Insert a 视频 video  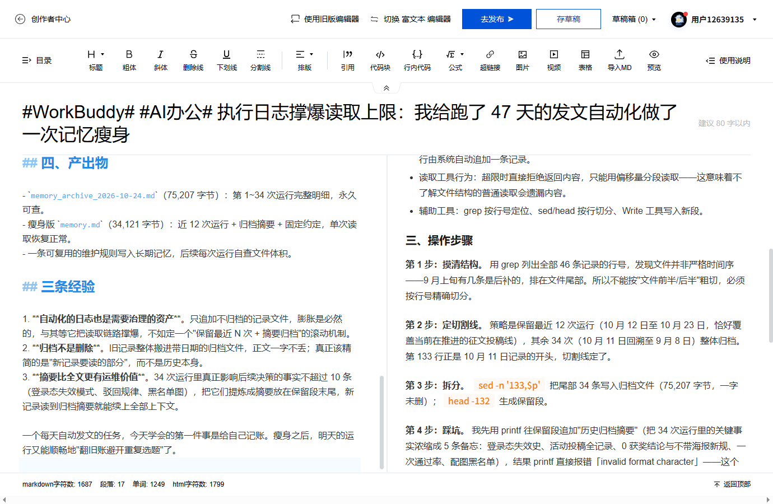click(554, 60)
